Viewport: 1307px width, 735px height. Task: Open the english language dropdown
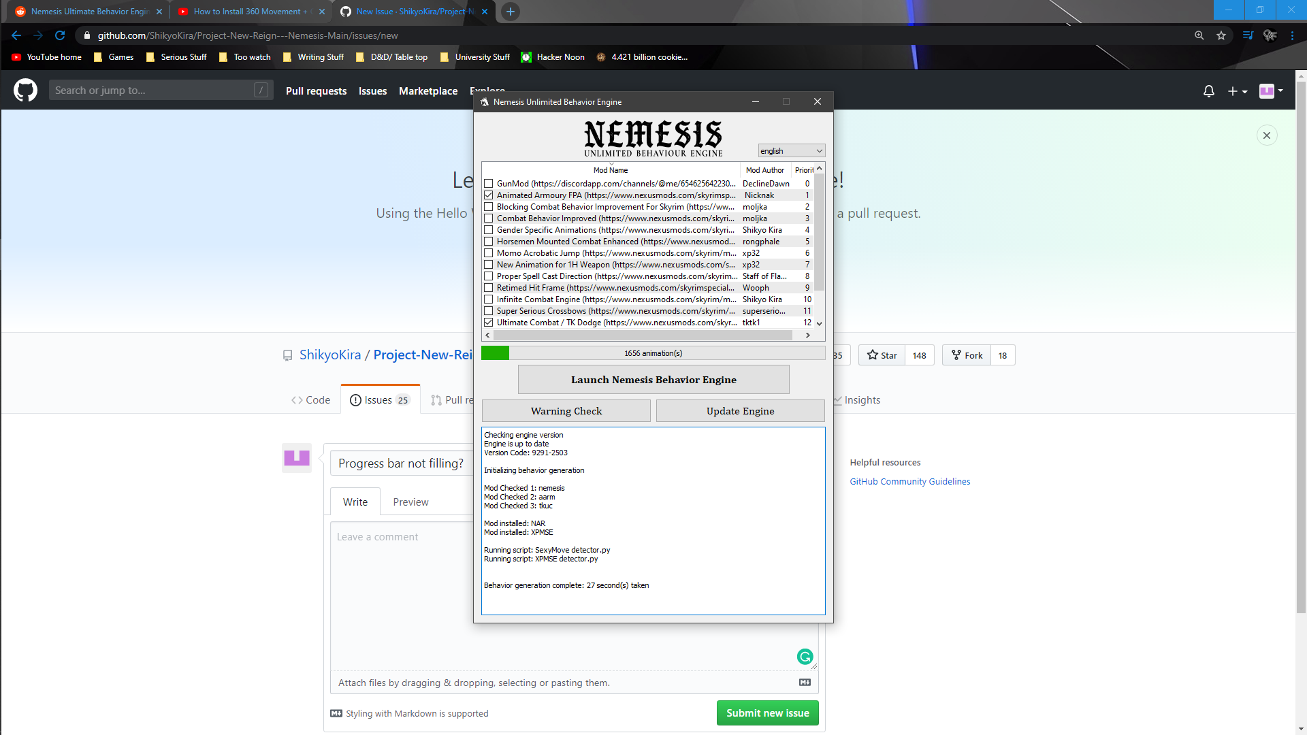pyautogui.click(x=791, y=150)
